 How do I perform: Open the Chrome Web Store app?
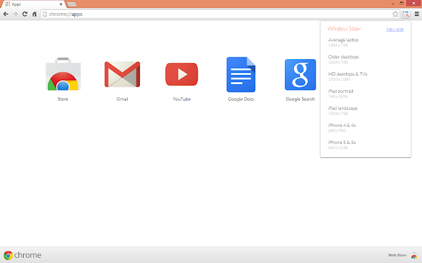[63, 74]
